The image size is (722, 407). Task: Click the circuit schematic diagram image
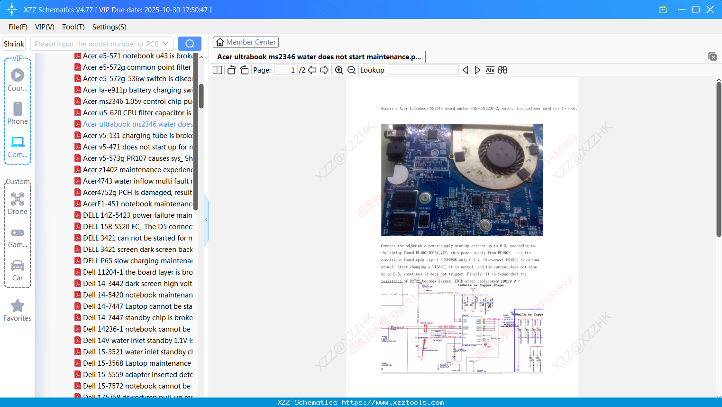pos(462,329)
